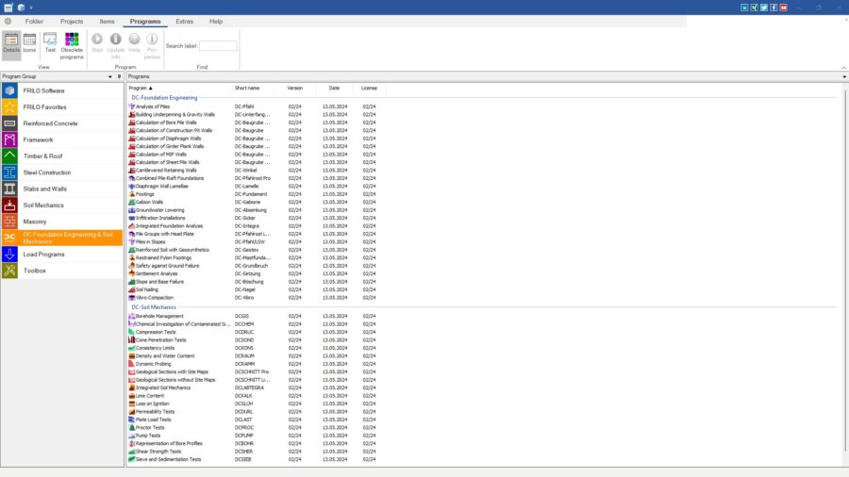Select Steel Construction group
This screenshot has width=849, height=477.
click(61, 173)
